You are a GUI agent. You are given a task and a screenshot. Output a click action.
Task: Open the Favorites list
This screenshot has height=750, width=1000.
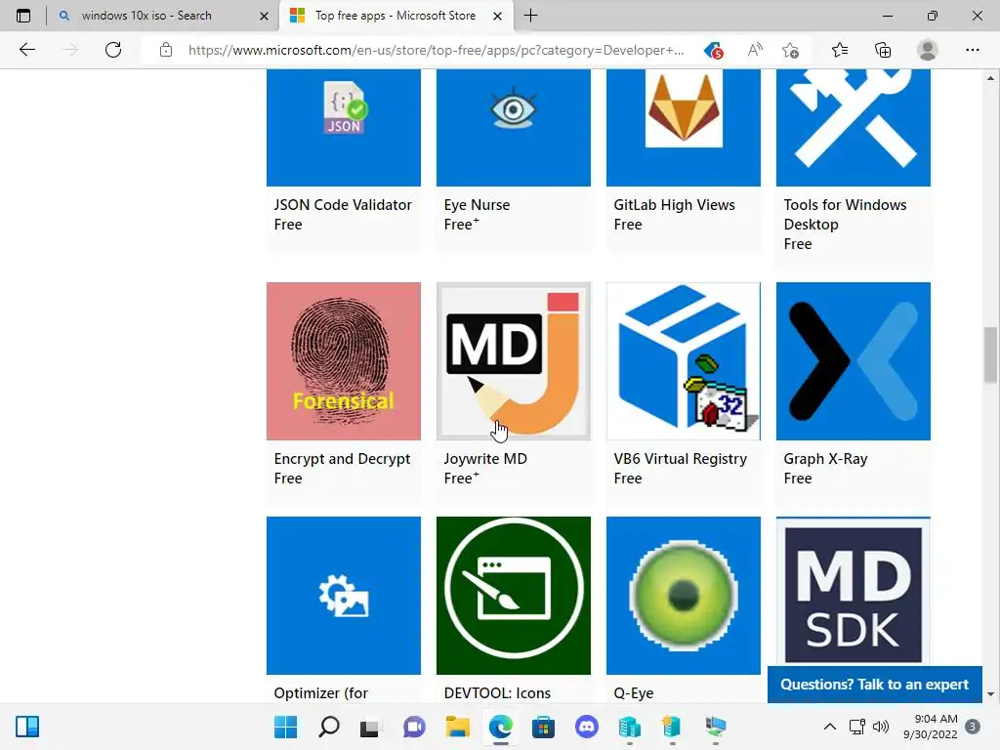tap(840, 50)
